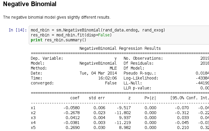This screenshot has height=131, width=209.
Task: Click the std err column header
Action: [x=97, y=98]
